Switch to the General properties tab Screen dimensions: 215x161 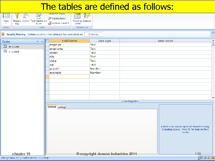point(52,107)
